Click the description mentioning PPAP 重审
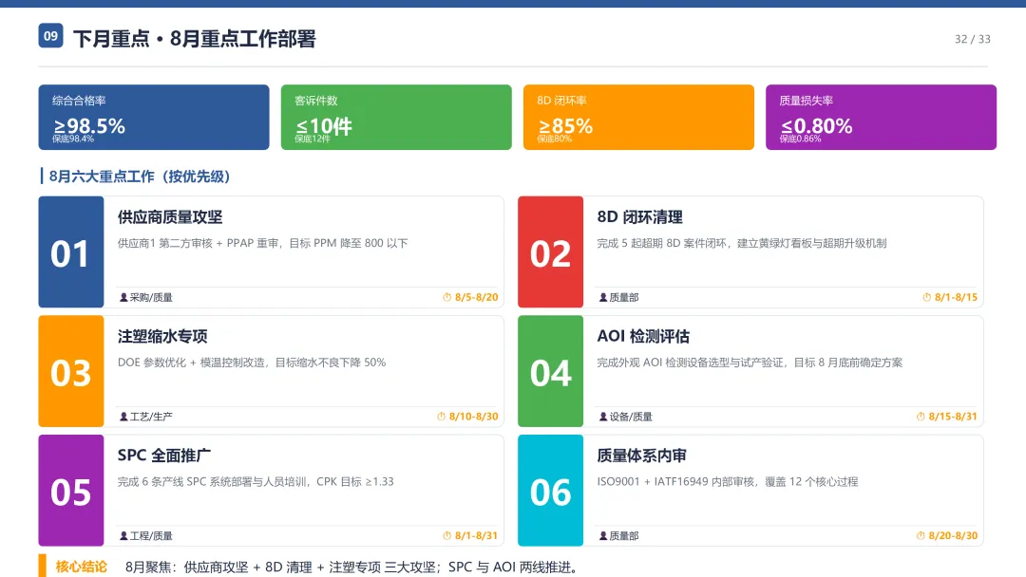Image resolution: width=1026 pixels, height=577 pixels. pyautogui.click(x=262, y=243)
